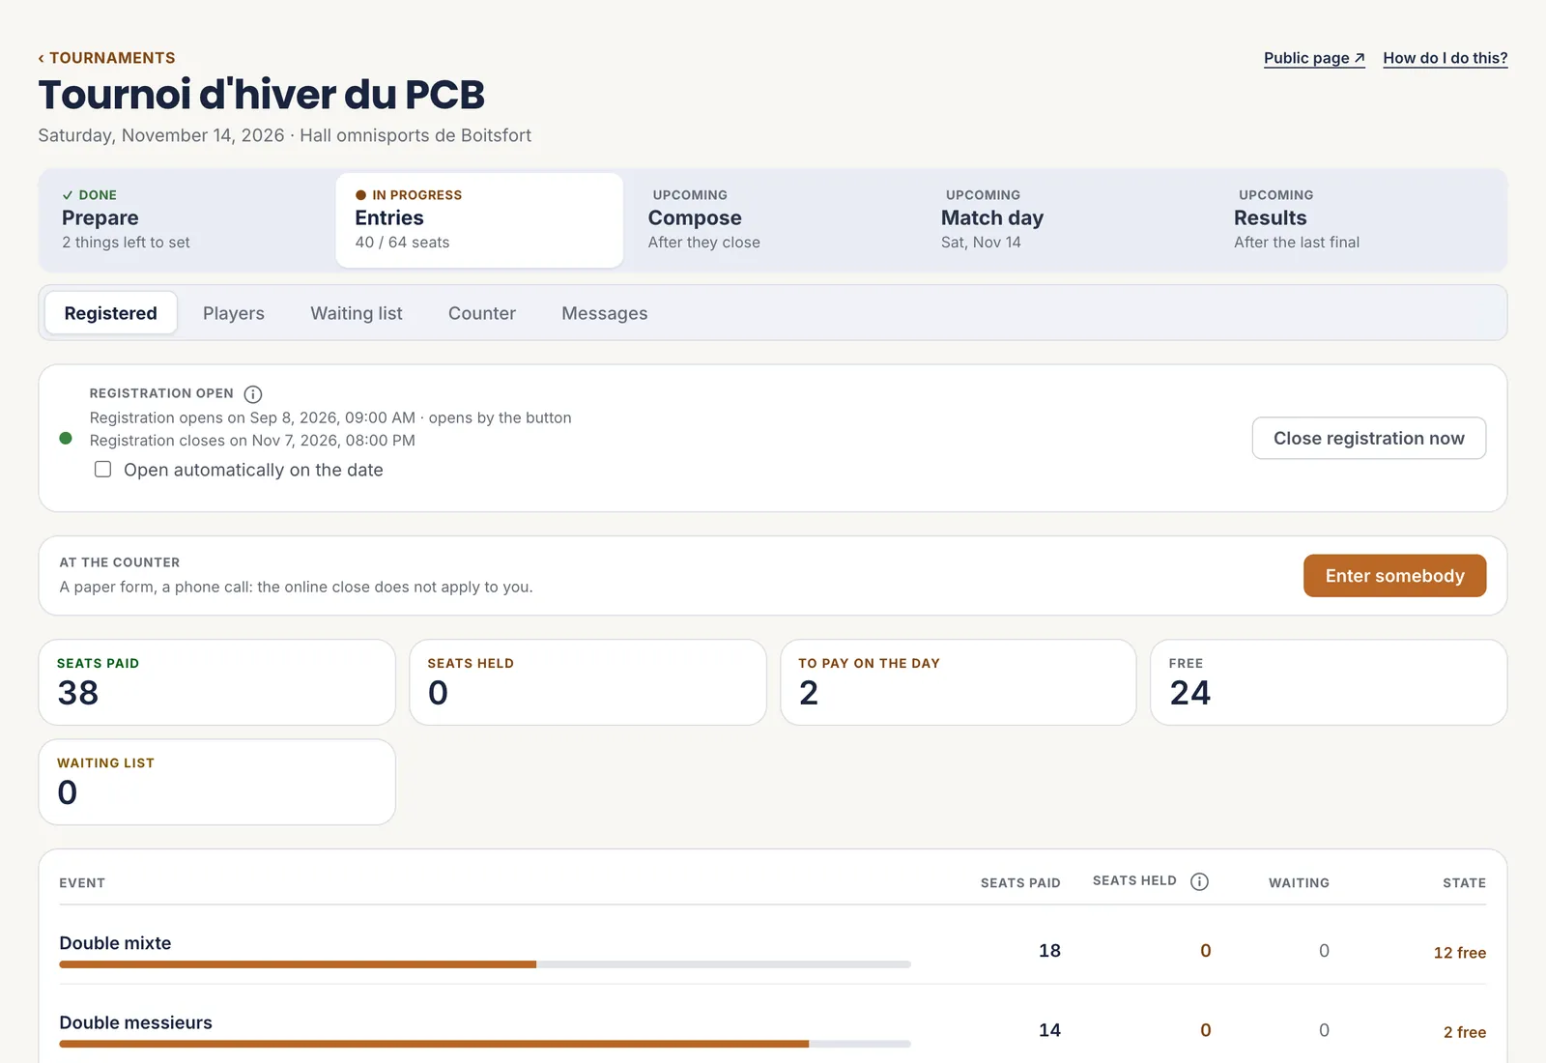Click the Seats Held summary card

click(587, 682)
